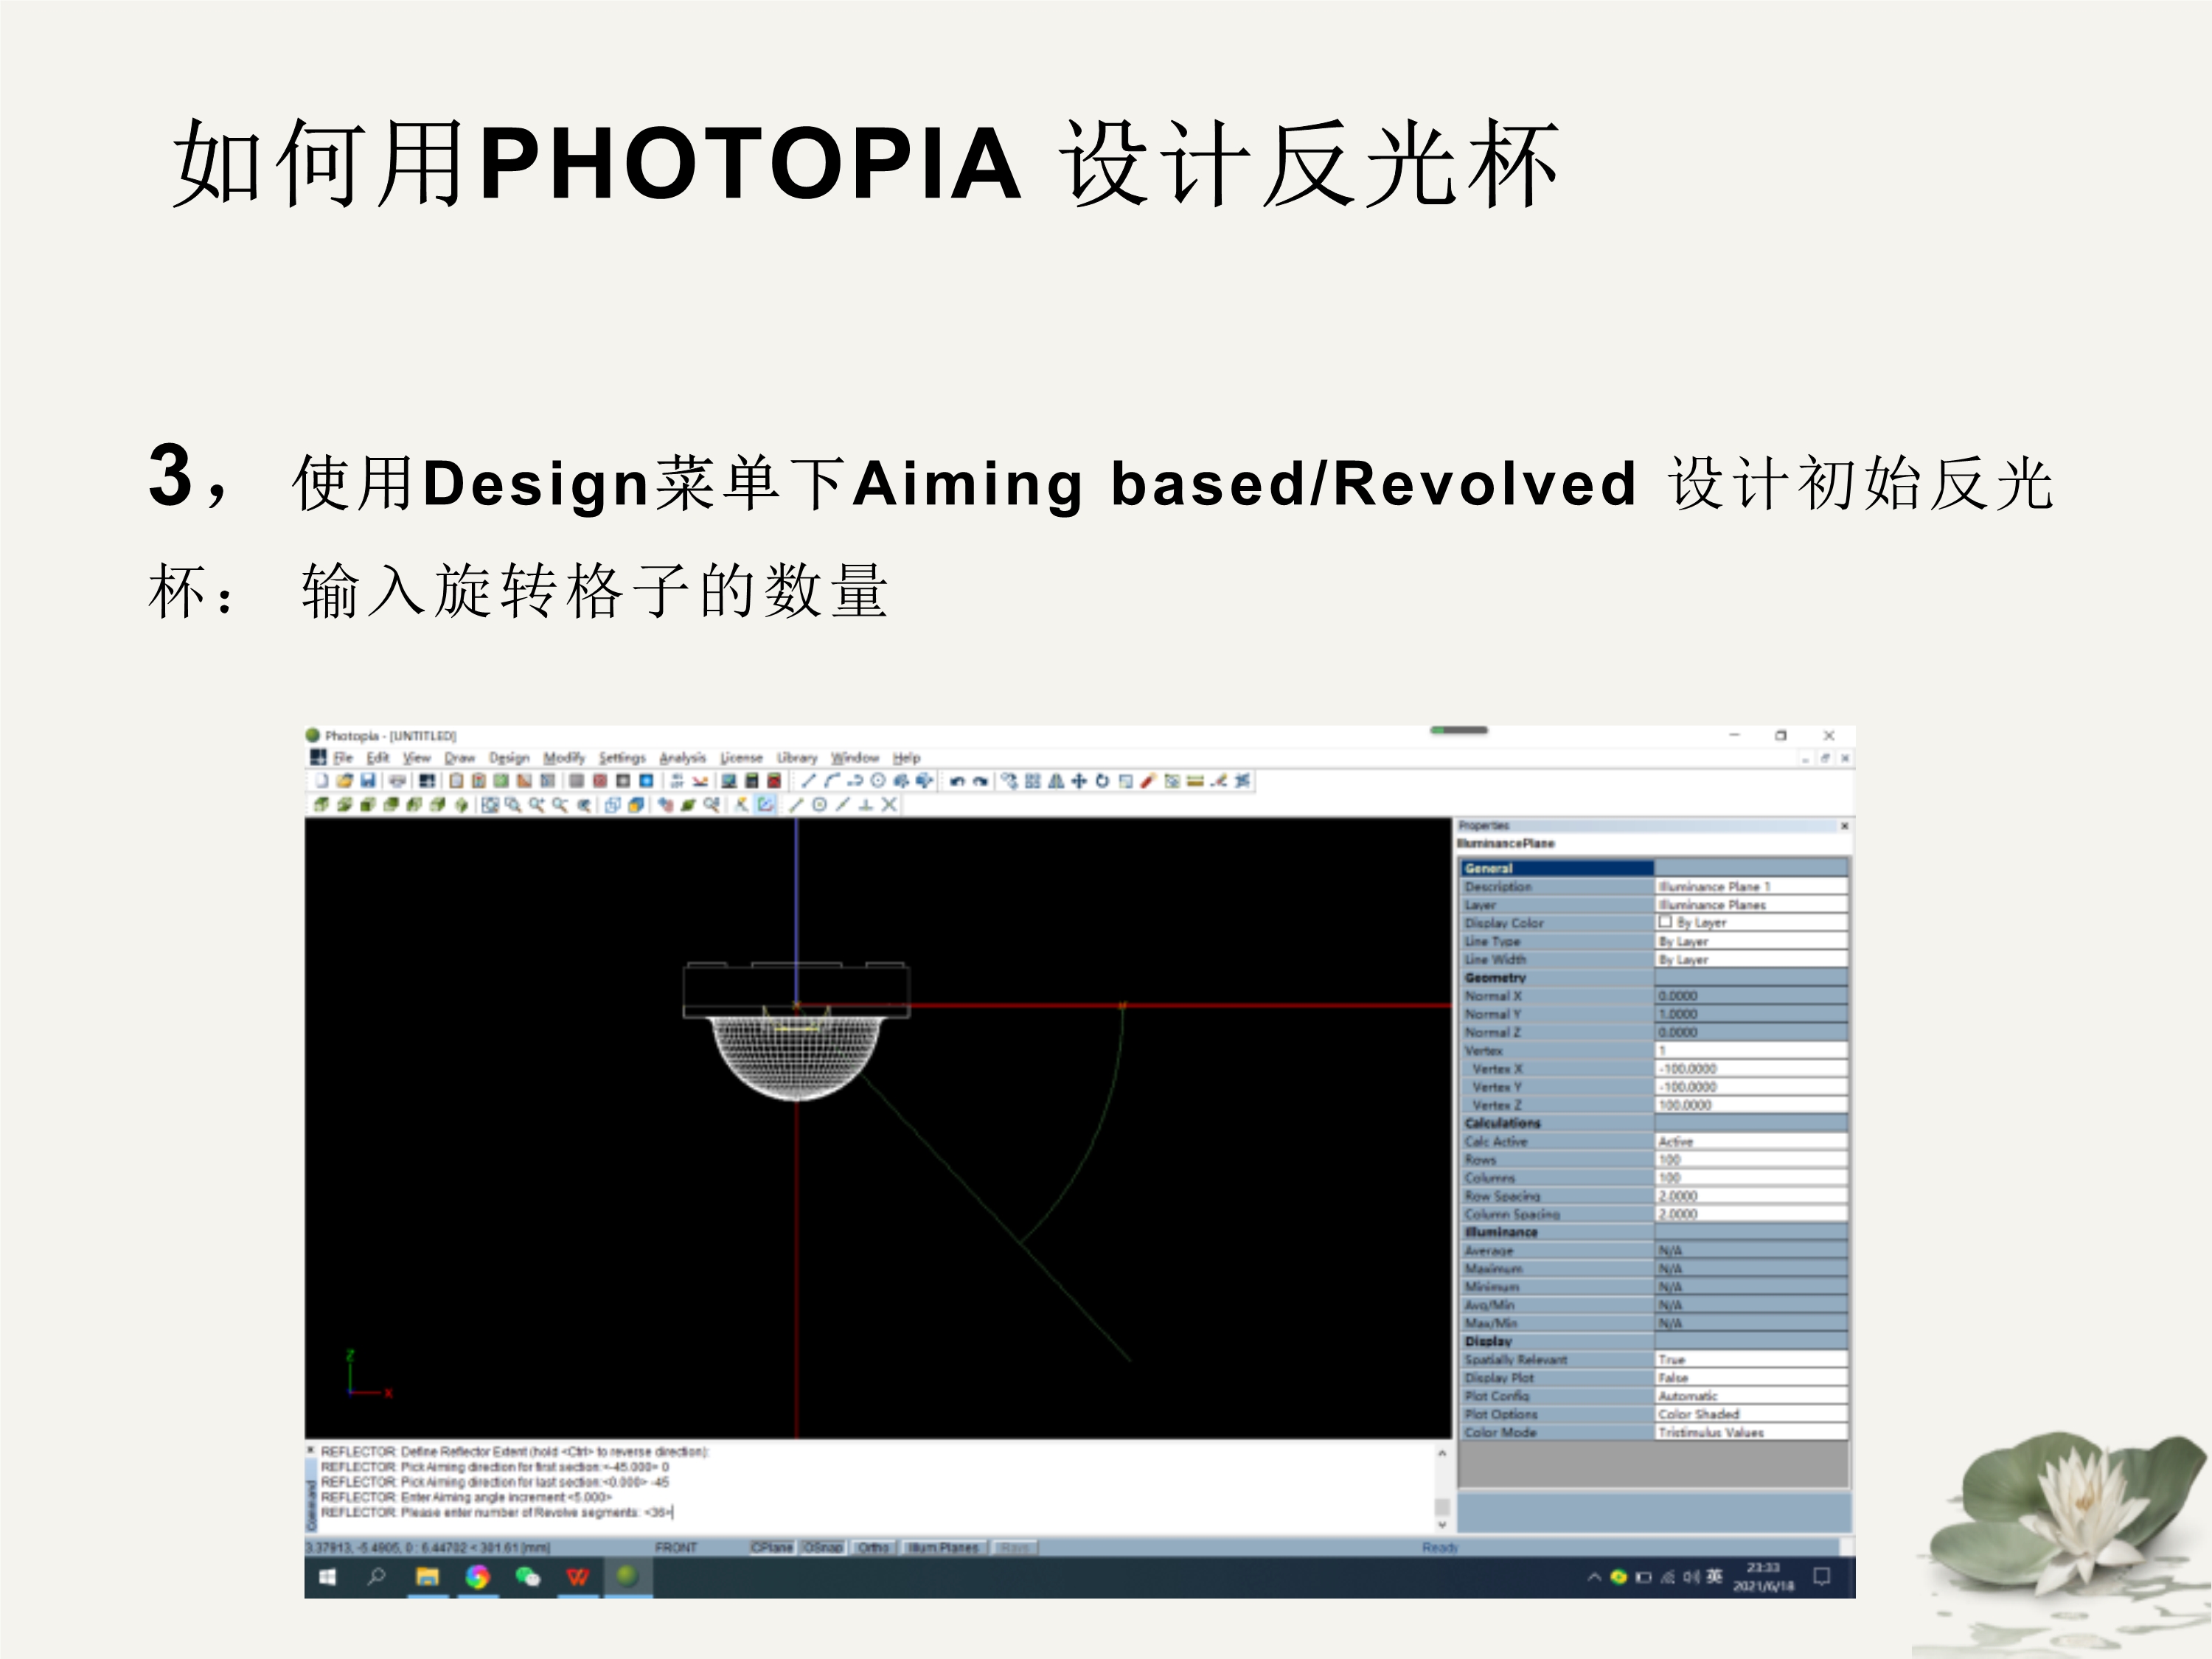2212x1659 pixels.
Task: Click the New file toolbar icon
Action: [x=322, y=781]
